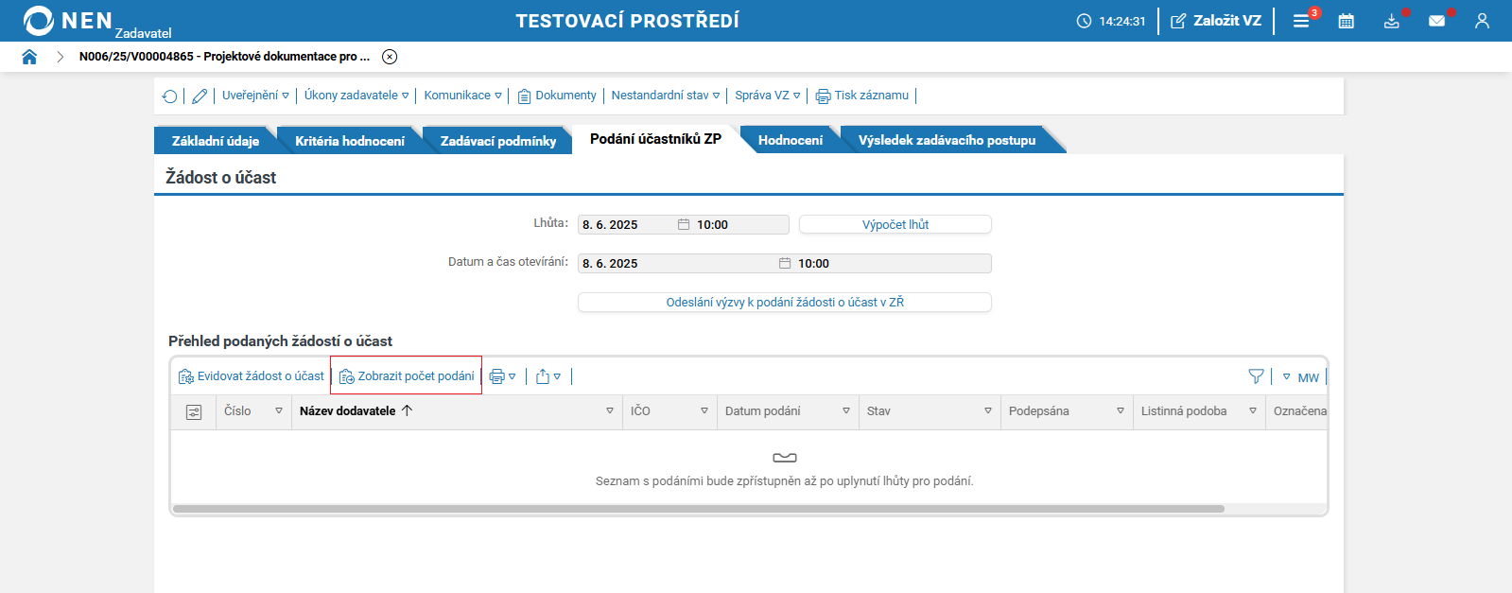This screenshot has width=1512, height=593.
Task: Open Dokumenty from the toolbar
Action: point(557,96)
